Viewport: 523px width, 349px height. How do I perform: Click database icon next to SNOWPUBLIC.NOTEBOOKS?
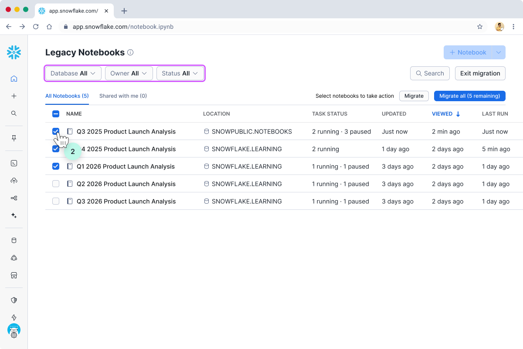click(x=207, y=131)
